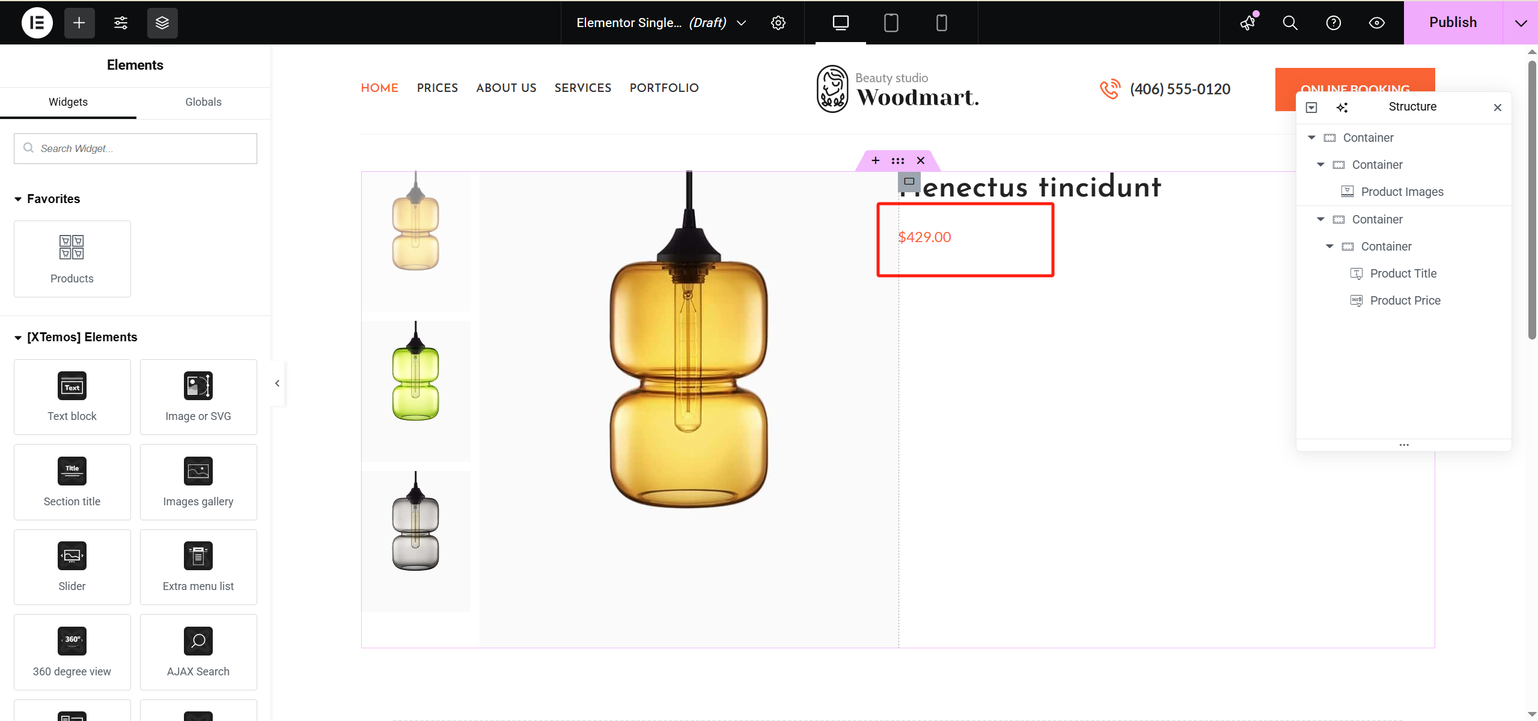Viewport: 1538px width, 721px height.
Task: Click the Publish button
Action: click(1453, 23)
